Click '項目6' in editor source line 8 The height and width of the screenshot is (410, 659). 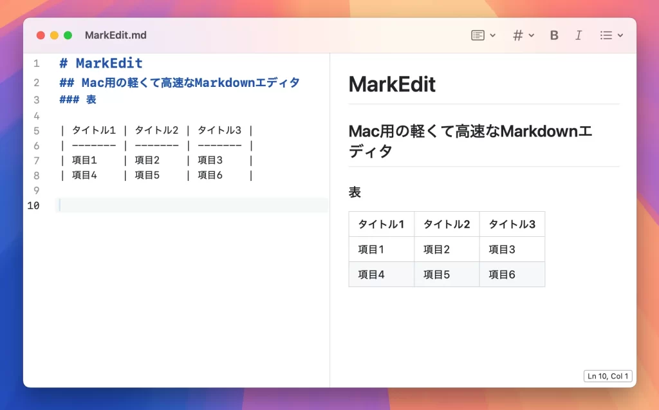(x=210, y=175)
